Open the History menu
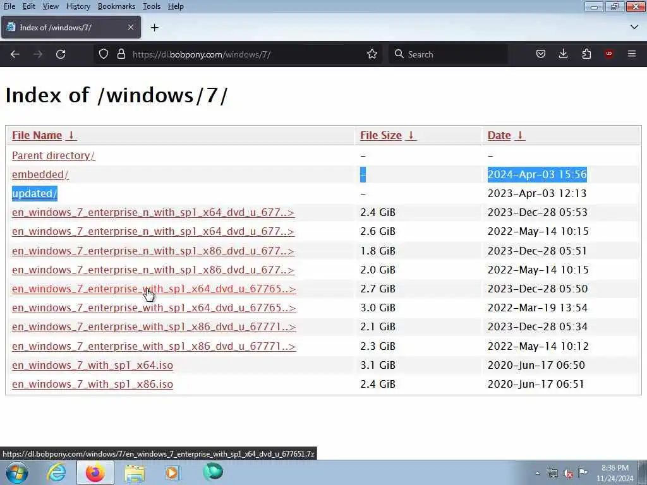 78,6
